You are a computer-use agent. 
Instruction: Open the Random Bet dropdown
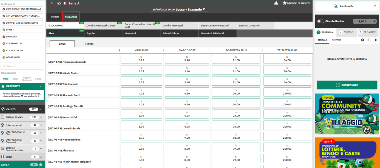[x=347, y=6]
